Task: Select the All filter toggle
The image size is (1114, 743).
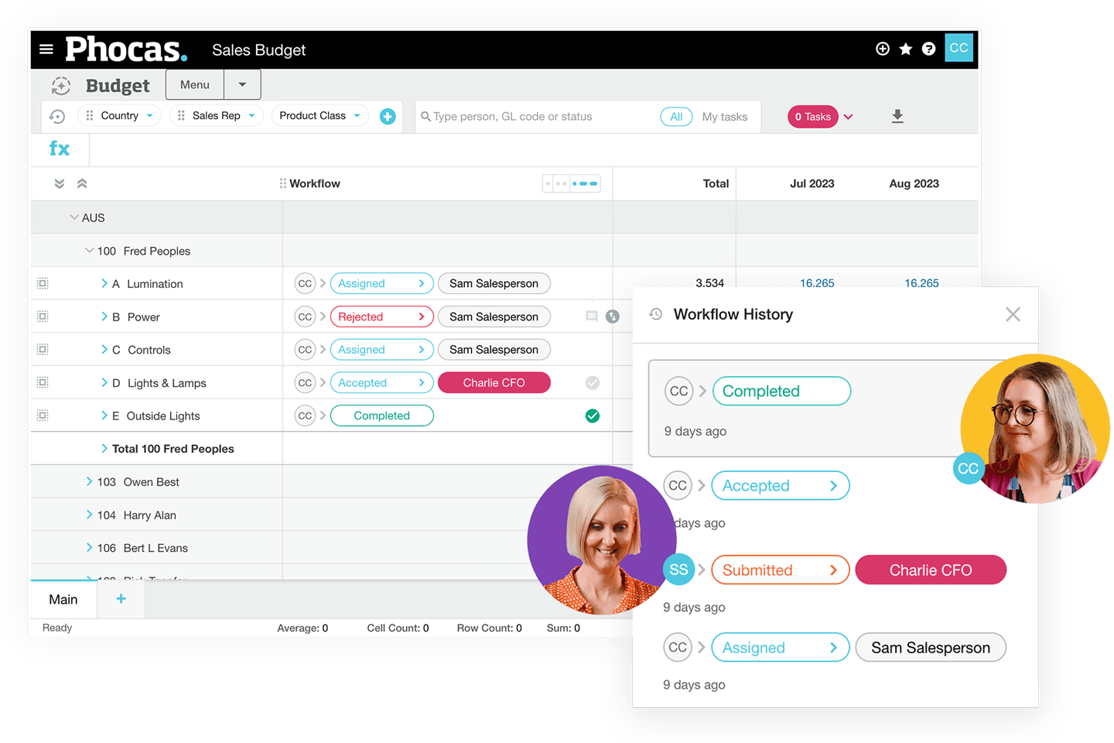Action: point(676,116)
